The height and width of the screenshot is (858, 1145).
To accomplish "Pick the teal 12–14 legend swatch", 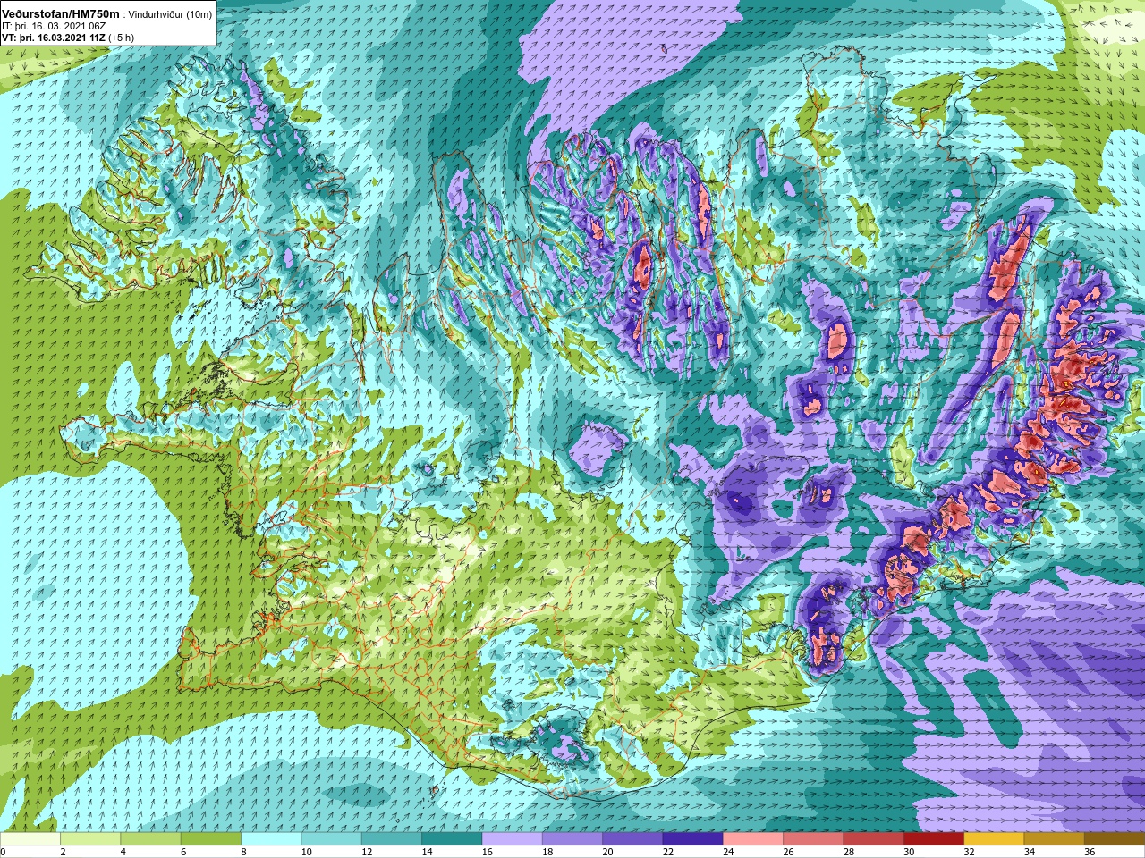I will pyautogui.click(x=392, y=838).
